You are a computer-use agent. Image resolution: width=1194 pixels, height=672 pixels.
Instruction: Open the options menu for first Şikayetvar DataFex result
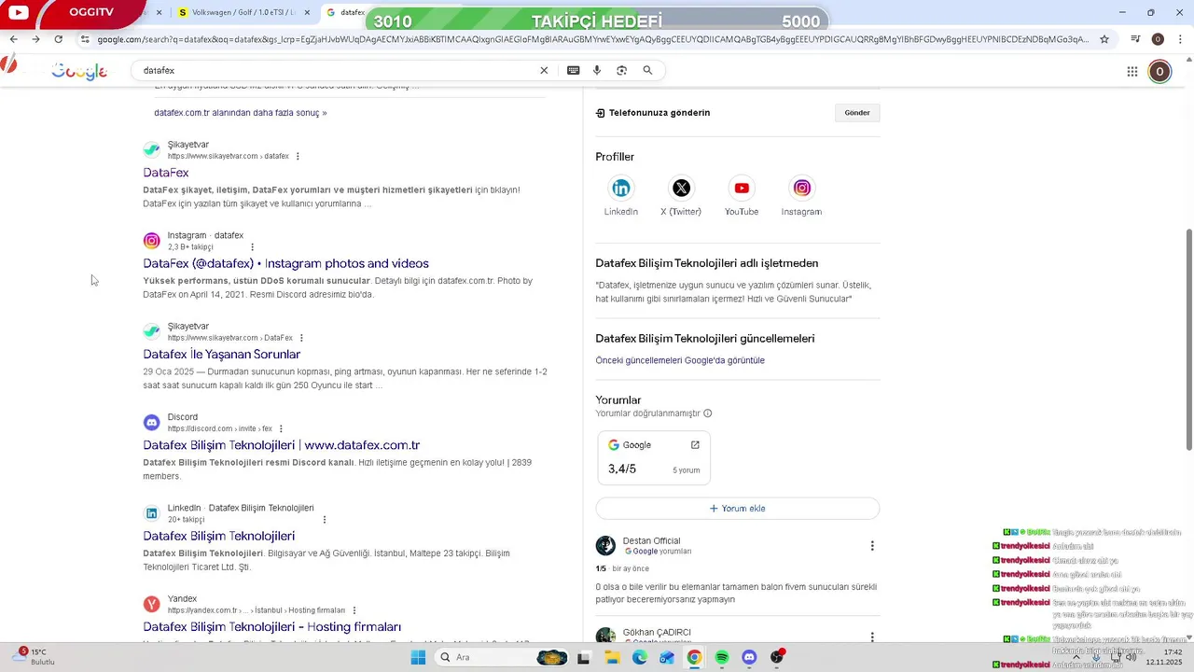(x=298, y=156)
